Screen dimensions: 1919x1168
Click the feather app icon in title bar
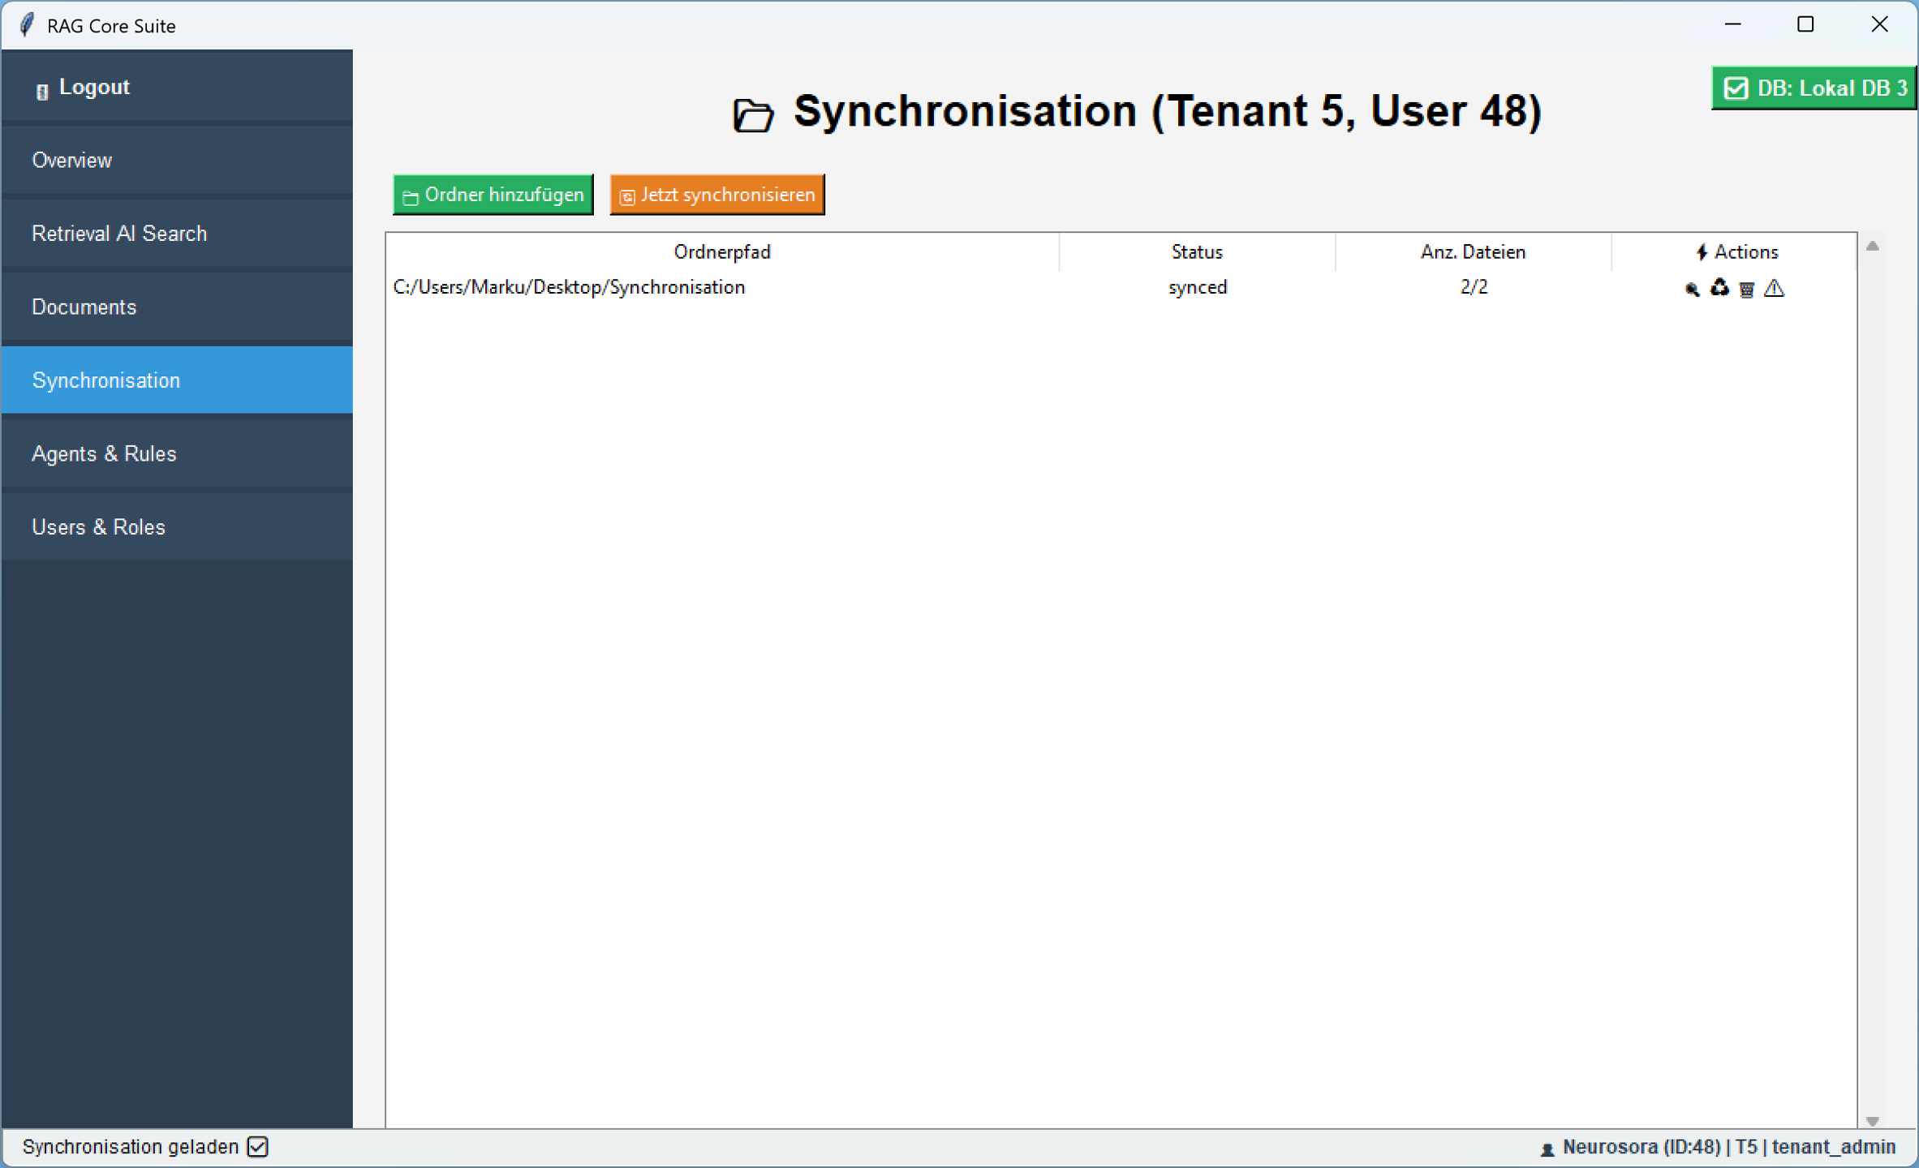click(x=27, y=25)
